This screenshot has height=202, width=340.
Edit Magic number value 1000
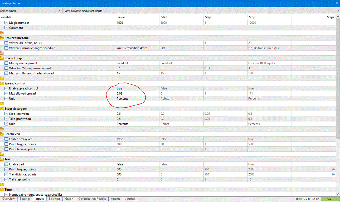click(138, 23)
